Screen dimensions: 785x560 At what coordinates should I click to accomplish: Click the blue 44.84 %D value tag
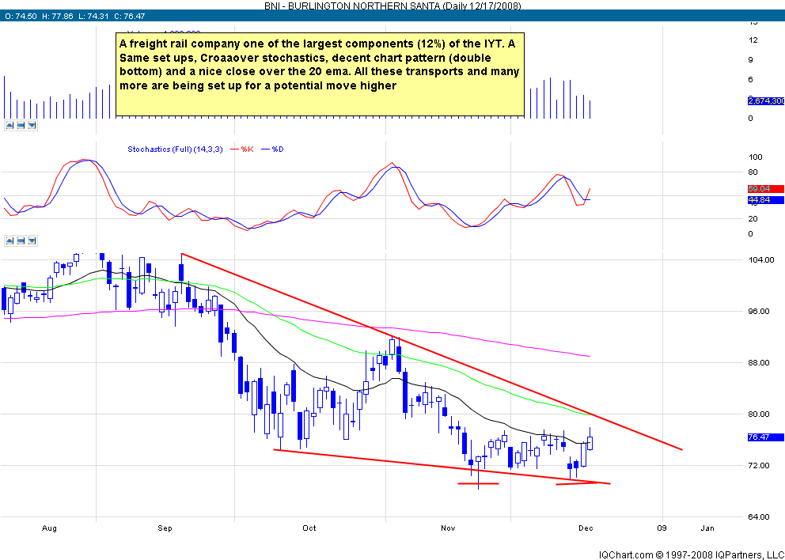[x=766, y=200]
